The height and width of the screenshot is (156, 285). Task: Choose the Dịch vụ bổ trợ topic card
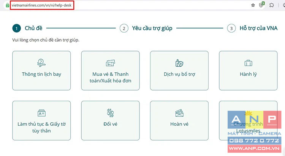coord(179,70)
